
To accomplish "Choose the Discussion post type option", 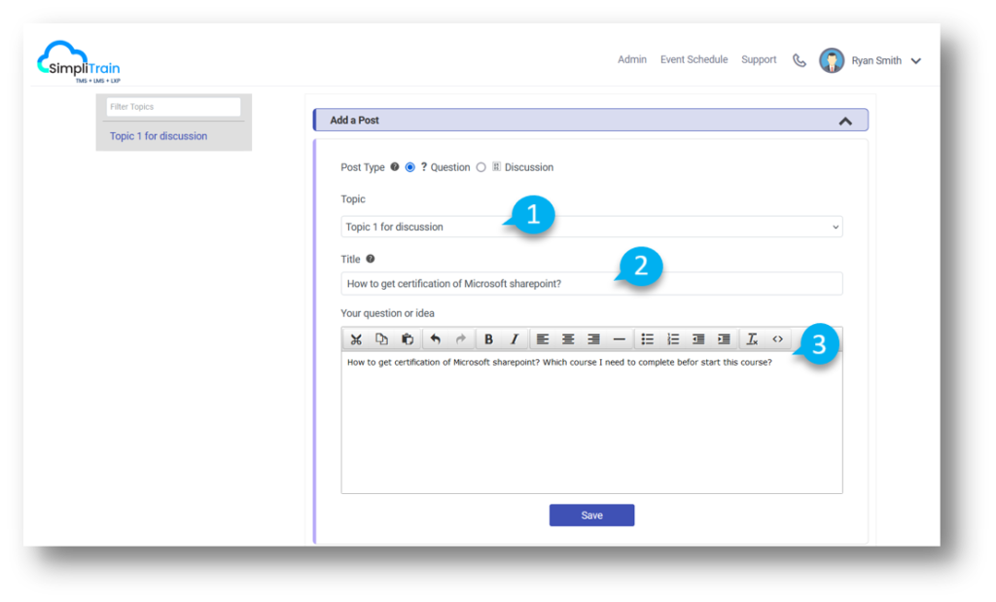I will (x=480, y=166).
